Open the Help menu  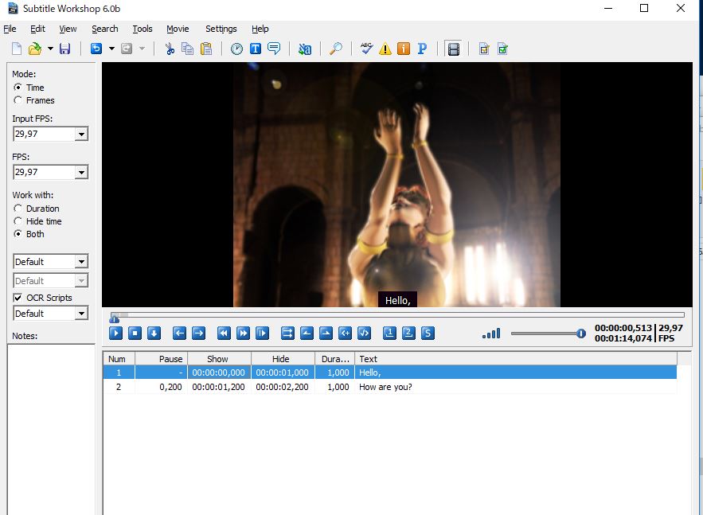pyautogui.click(x=260, y=29)
